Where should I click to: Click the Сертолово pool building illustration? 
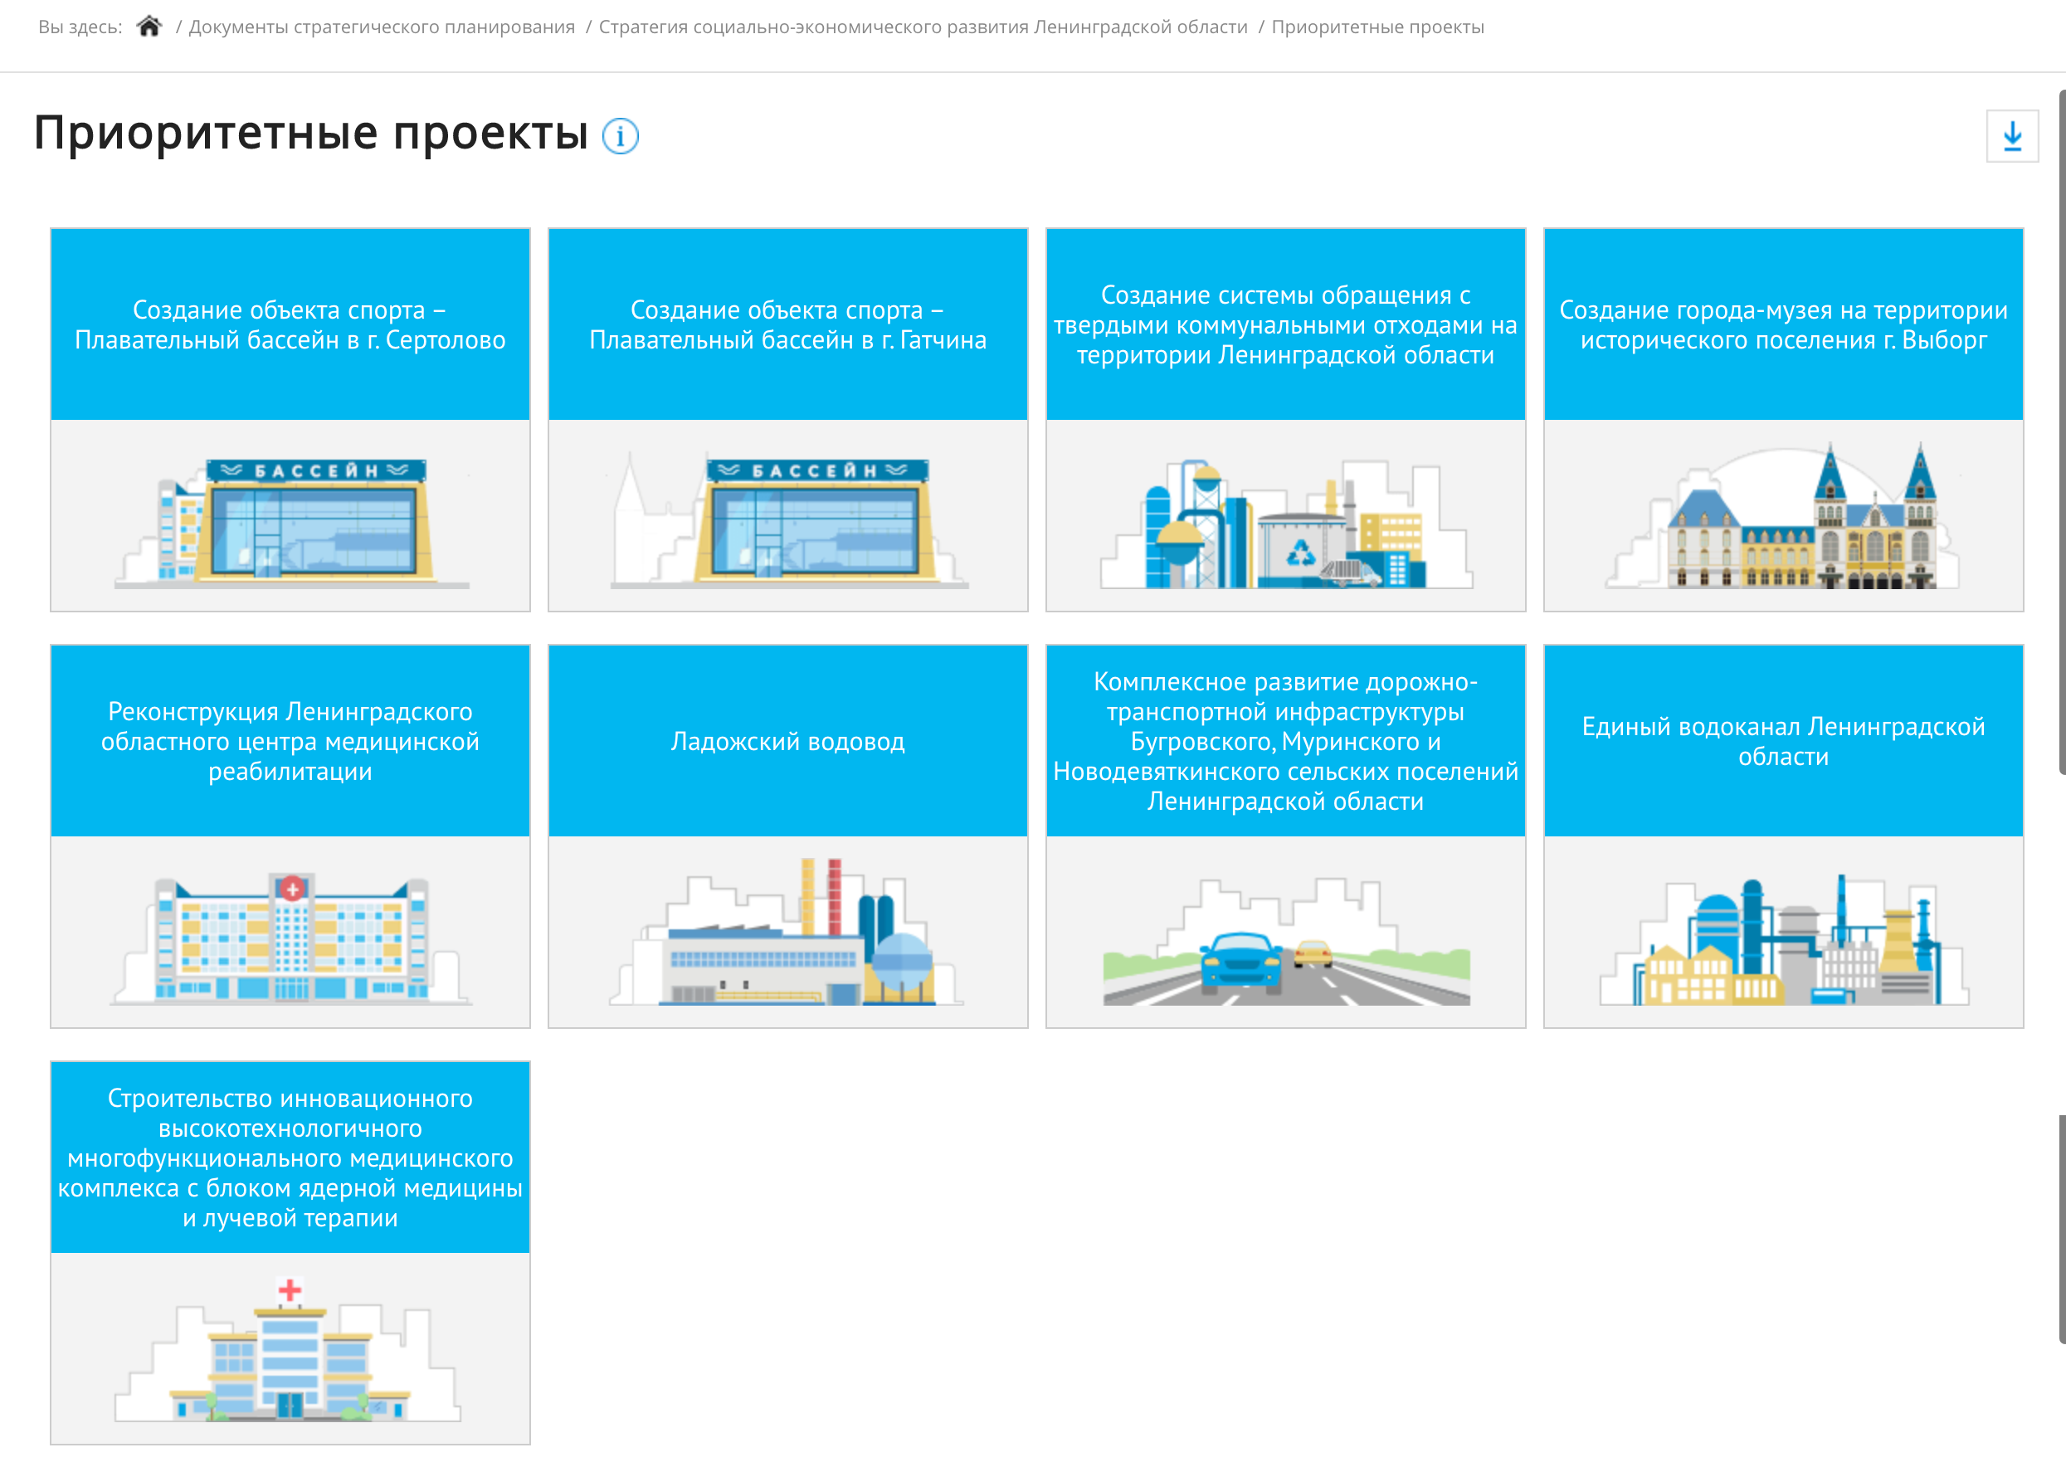point(291,523)
